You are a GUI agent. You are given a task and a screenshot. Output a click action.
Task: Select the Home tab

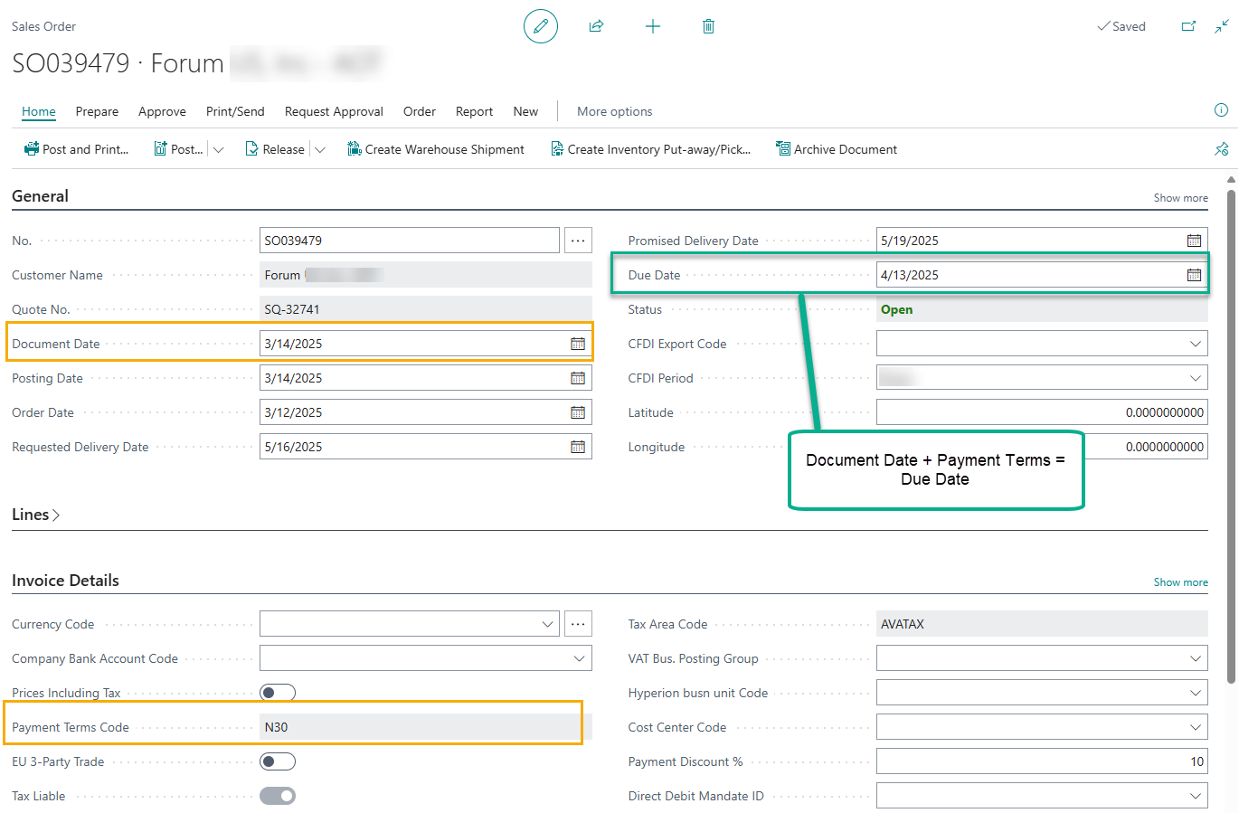[39, 111]
